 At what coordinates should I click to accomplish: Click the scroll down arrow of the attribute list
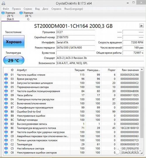pos(142,153)
